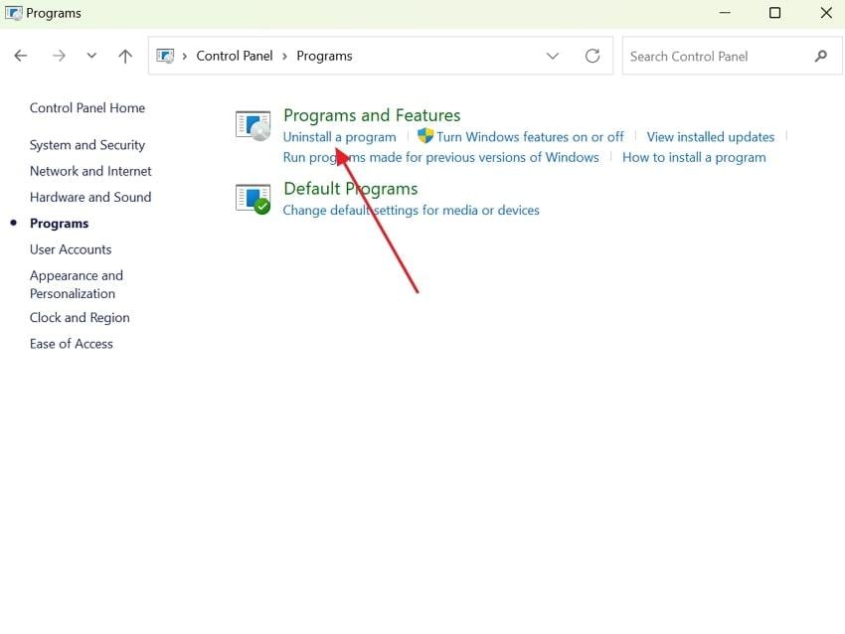Open Ease of Access category
Screen dimensions: 845x634
point(72,344)
